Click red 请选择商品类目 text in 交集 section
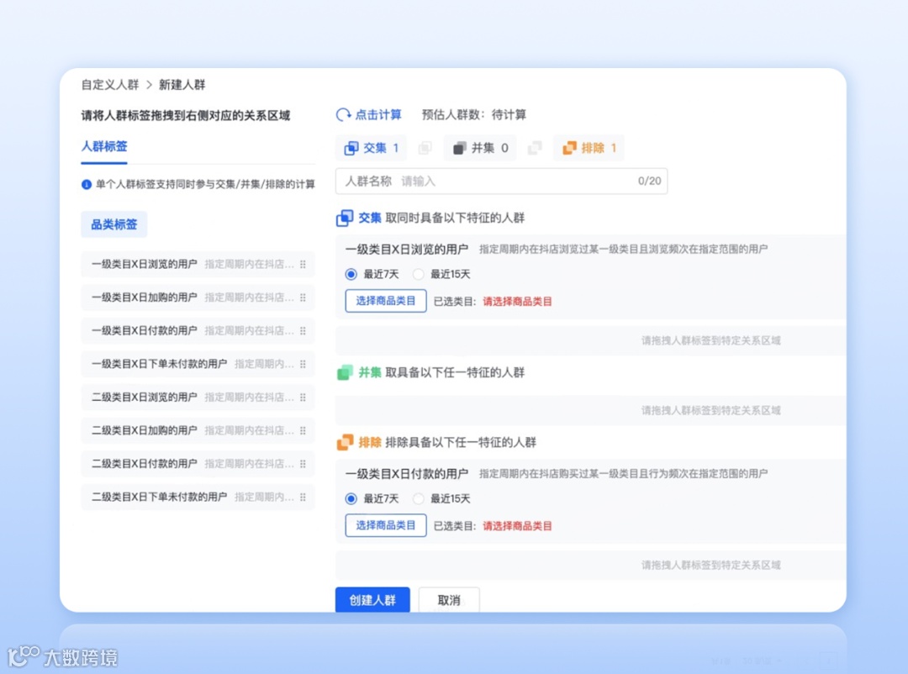Screen dimensions: 908x674 (x=517, y=302)
